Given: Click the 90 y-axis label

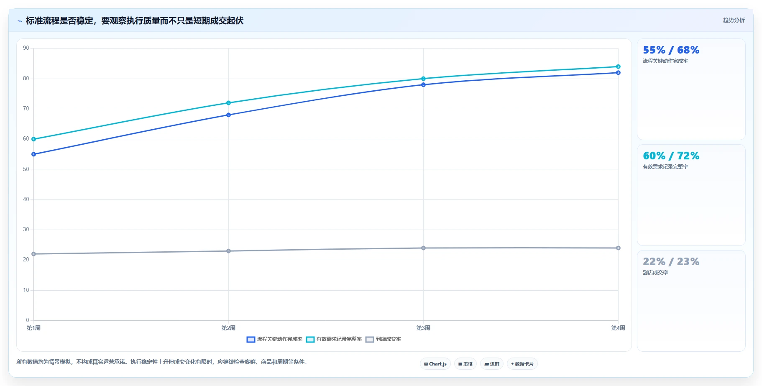Looking at the screenshot, I should (26, 48).
